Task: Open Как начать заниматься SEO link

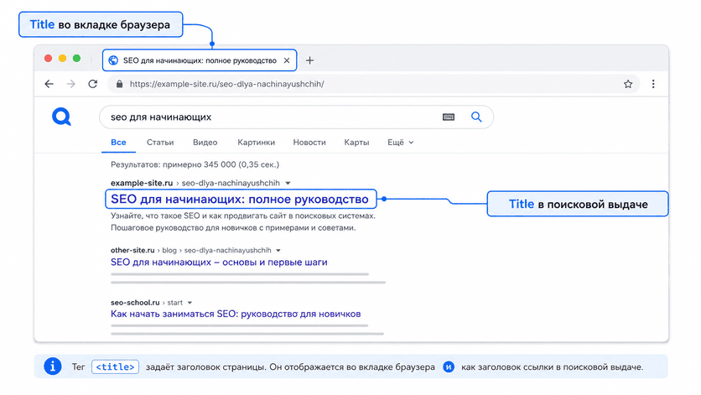Action: click(x=236, y=314)
